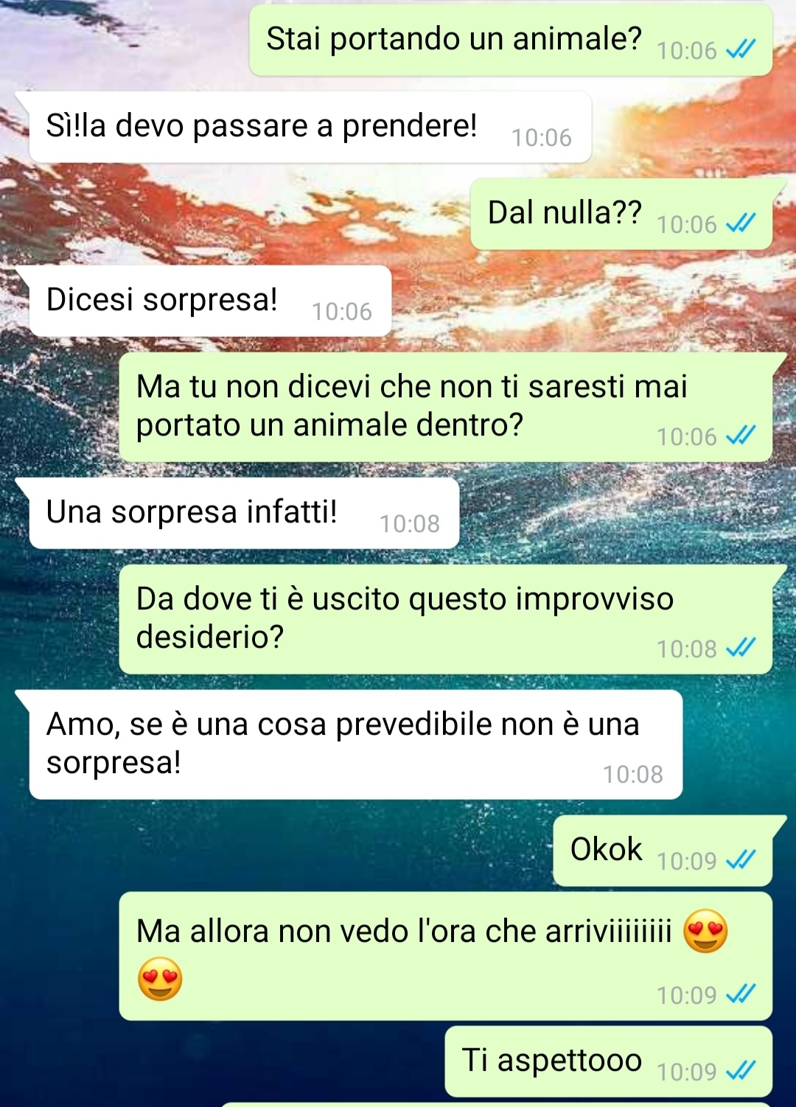Screen dimensions: 796x1107
Task: Tap the 10:06 timestamp on 'Dicesi sorpresa!'
Action: 342,311
